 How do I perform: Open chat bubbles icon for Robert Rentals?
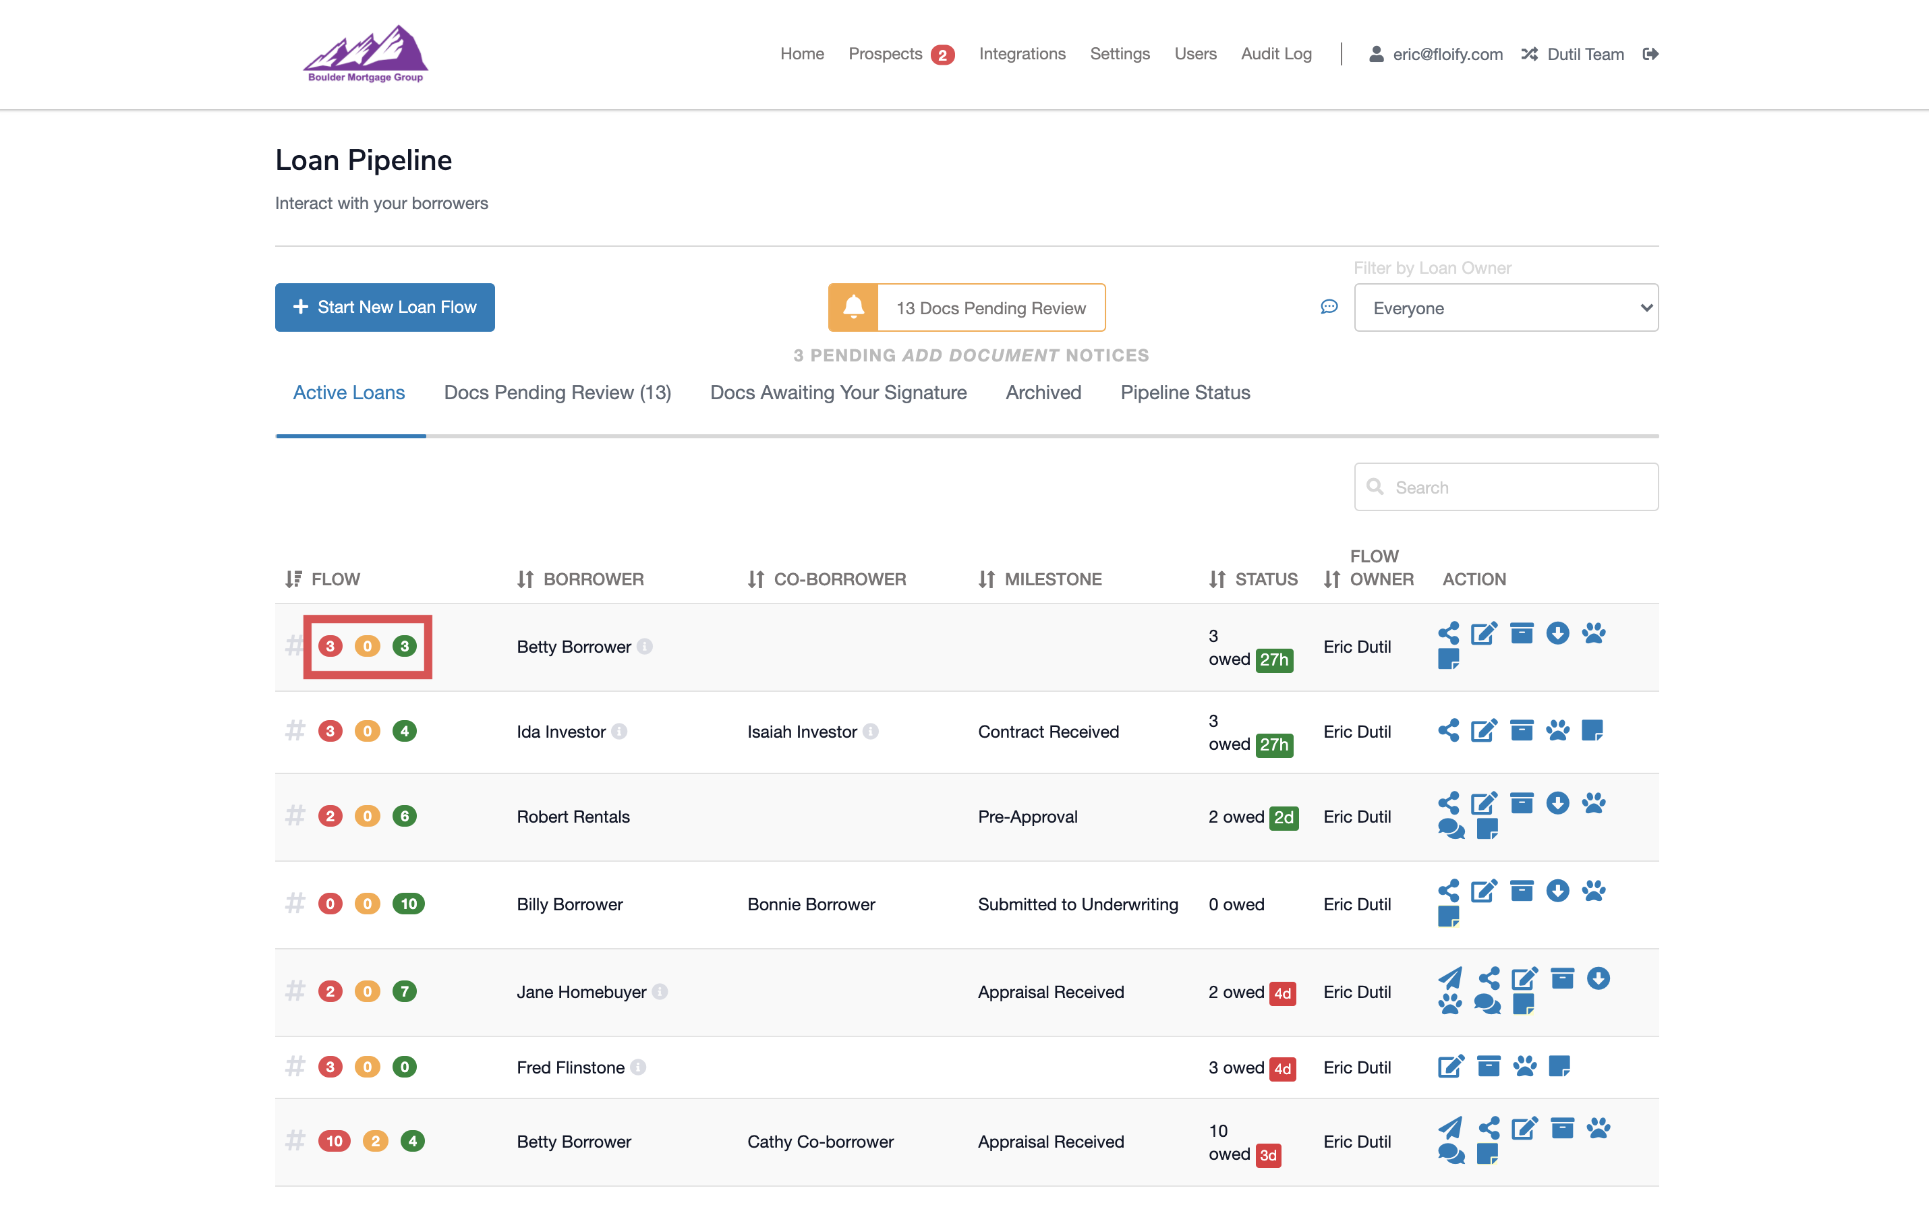(x=1451, y=829)
